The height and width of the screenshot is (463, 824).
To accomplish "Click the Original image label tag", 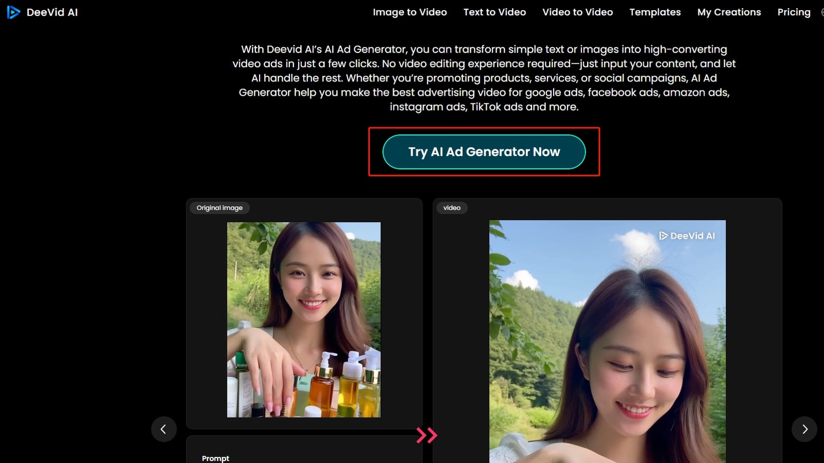I will click(x=219, y=207).
